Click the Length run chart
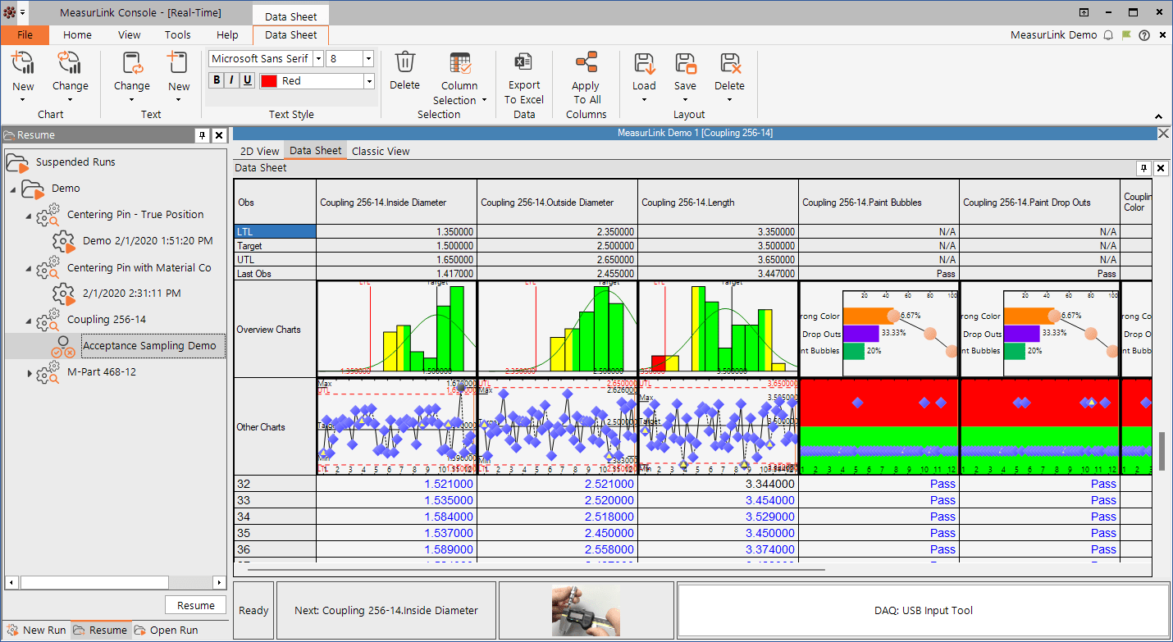 point(719,426)
